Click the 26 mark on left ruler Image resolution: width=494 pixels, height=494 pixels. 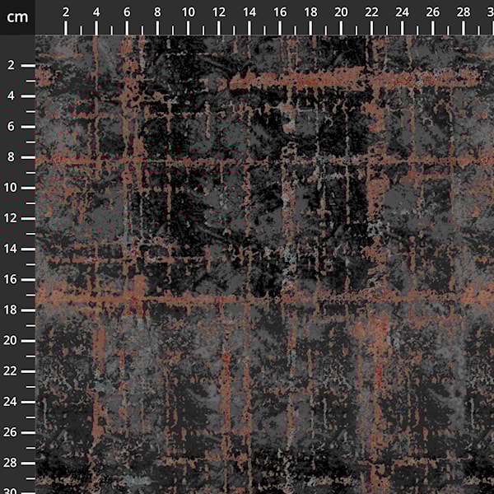pyautogui.click(x=12, y=432)
